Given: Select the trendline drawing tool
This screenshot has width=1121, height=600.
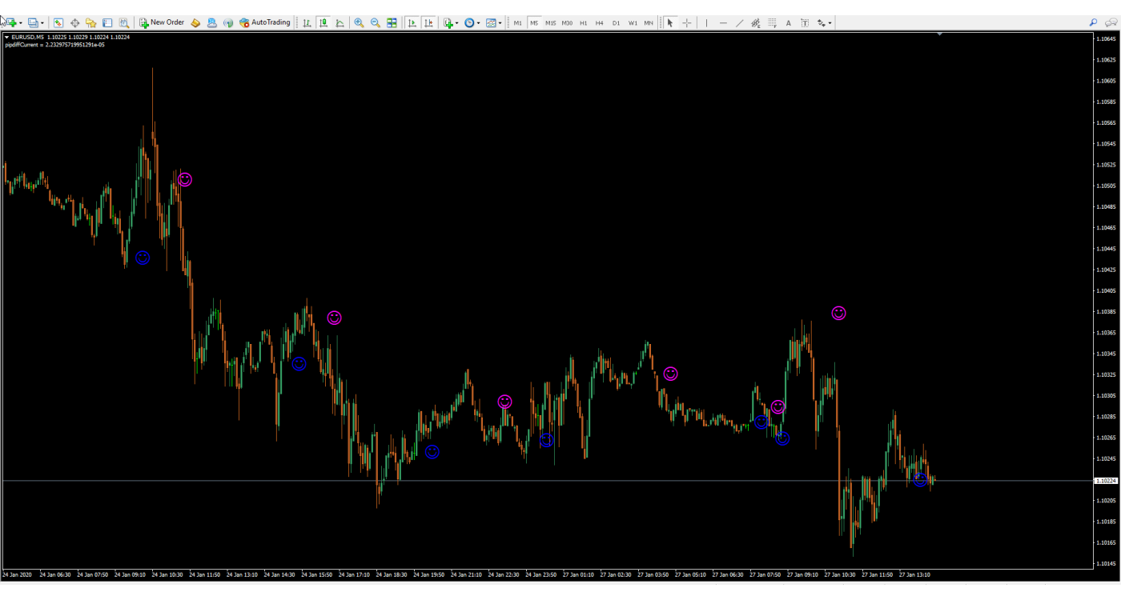Looking at the screenshot, I should pyautogui.click(x=739, y=23).
